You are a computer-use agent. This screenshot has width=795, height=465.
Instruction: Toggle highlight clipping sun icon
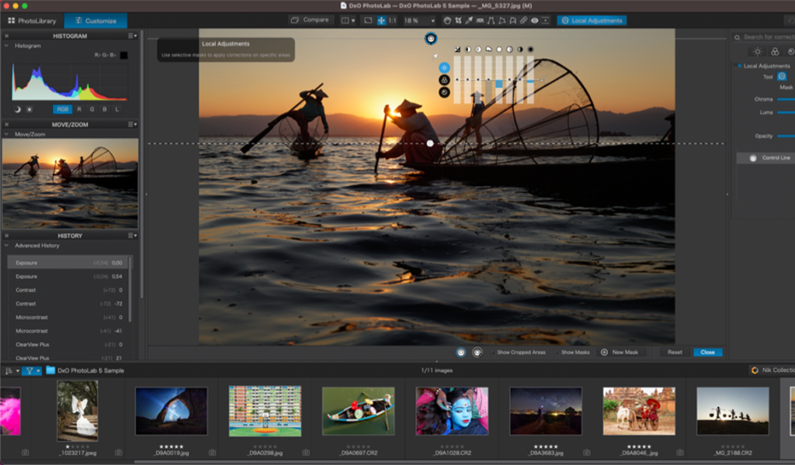pyautogui.click(x=30, y=109)
